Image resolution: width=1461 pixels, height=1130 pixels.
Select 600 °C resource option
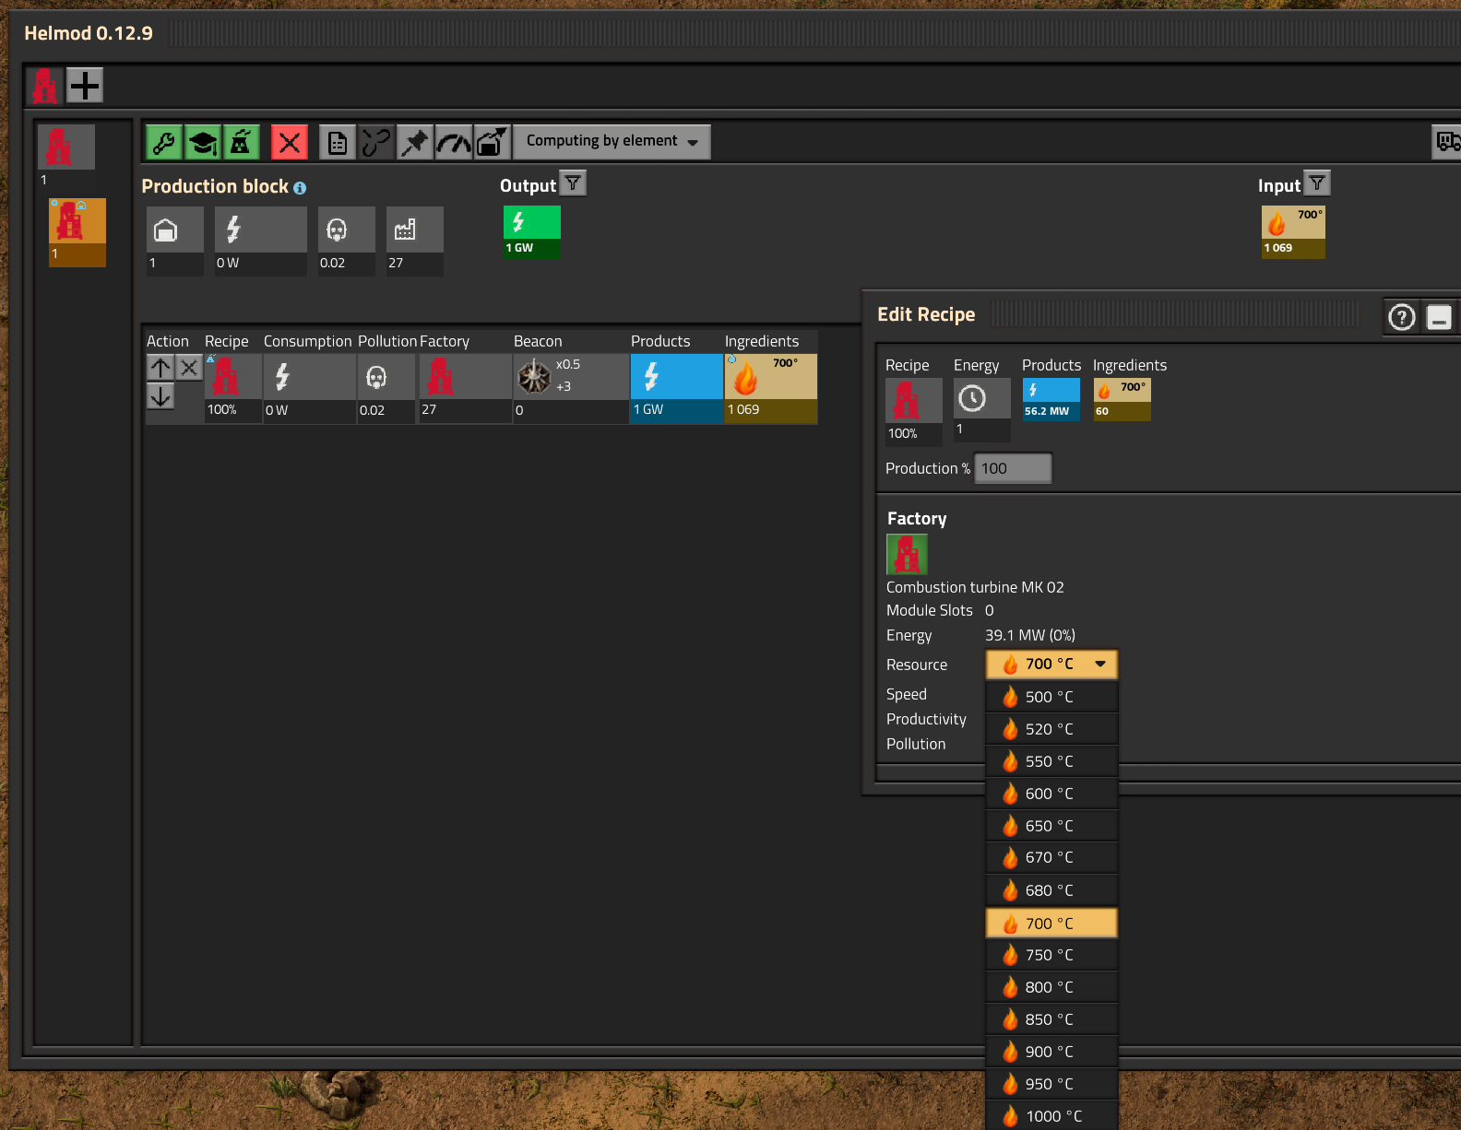(1051, 794)
